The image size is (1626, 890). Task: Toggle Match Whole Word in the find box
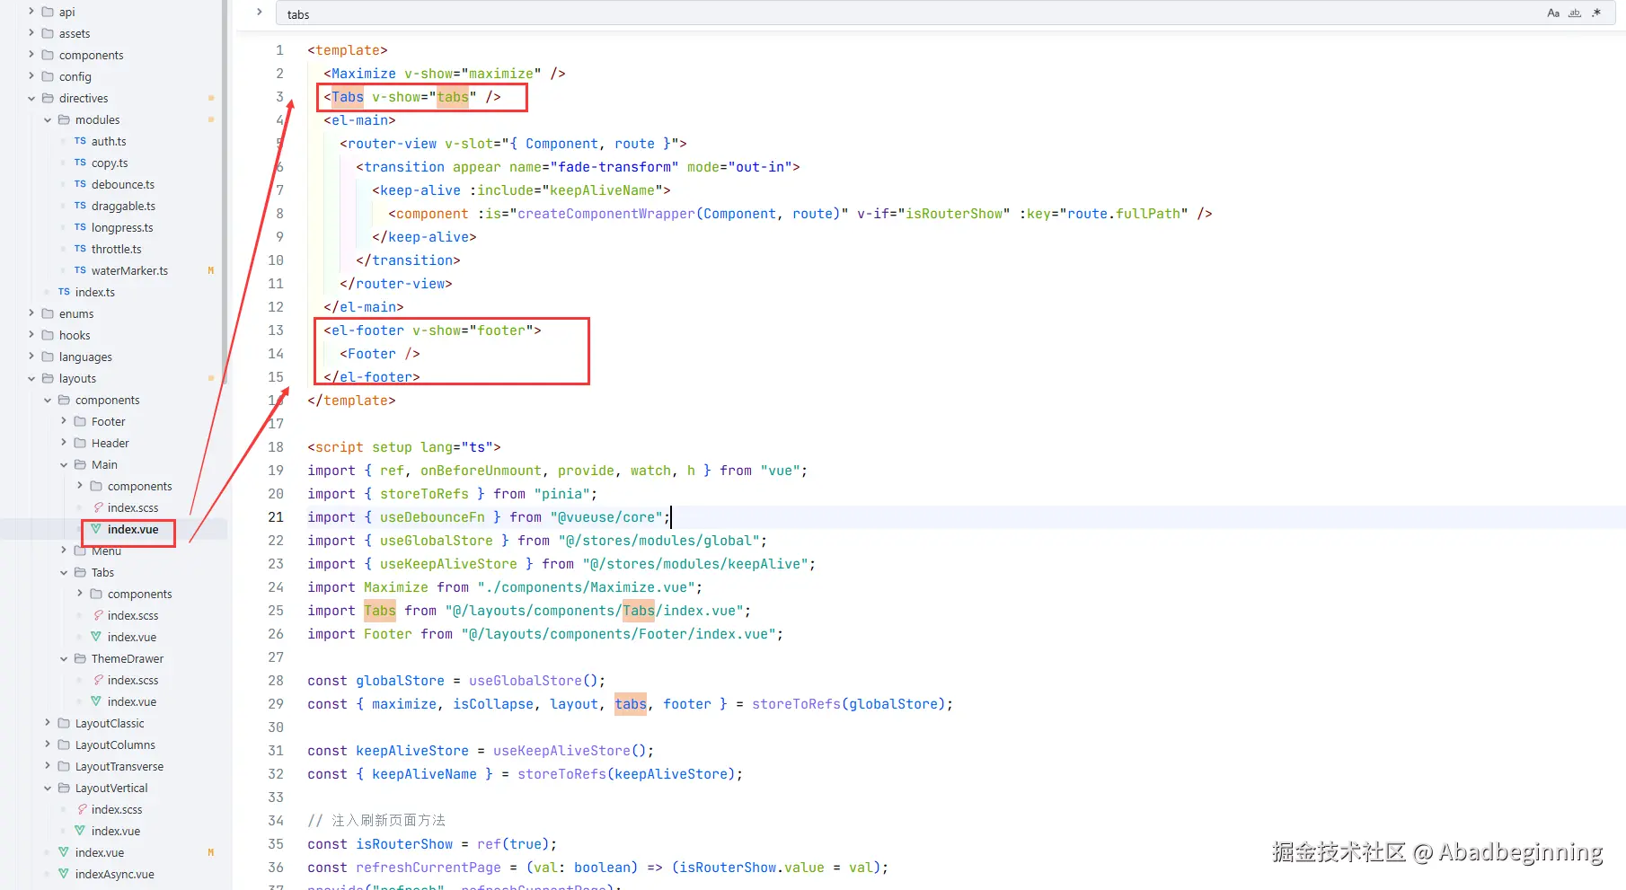[x=1575, y=13]
